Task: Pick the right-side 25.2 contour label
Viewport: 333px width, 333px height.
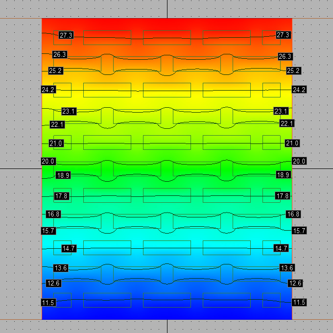Action: tap(293, 71)
